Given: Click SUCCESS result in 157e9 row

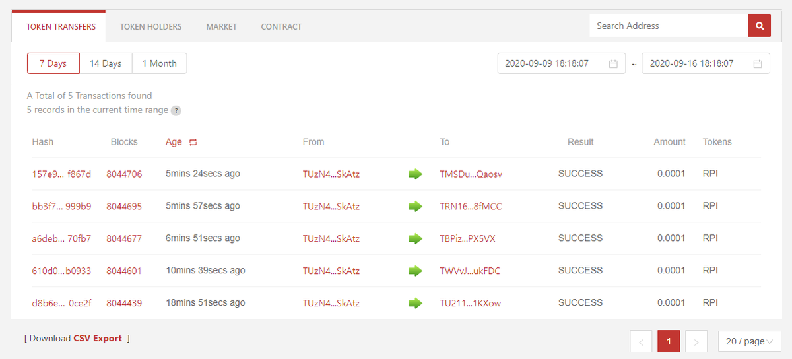Looking at the screenshot, I should pyautogui.click(x=581, y=174).
